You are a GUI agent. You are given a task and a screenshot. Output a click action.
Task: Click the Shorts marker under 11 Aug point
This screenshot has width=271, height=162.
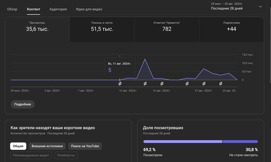(120, 83)
